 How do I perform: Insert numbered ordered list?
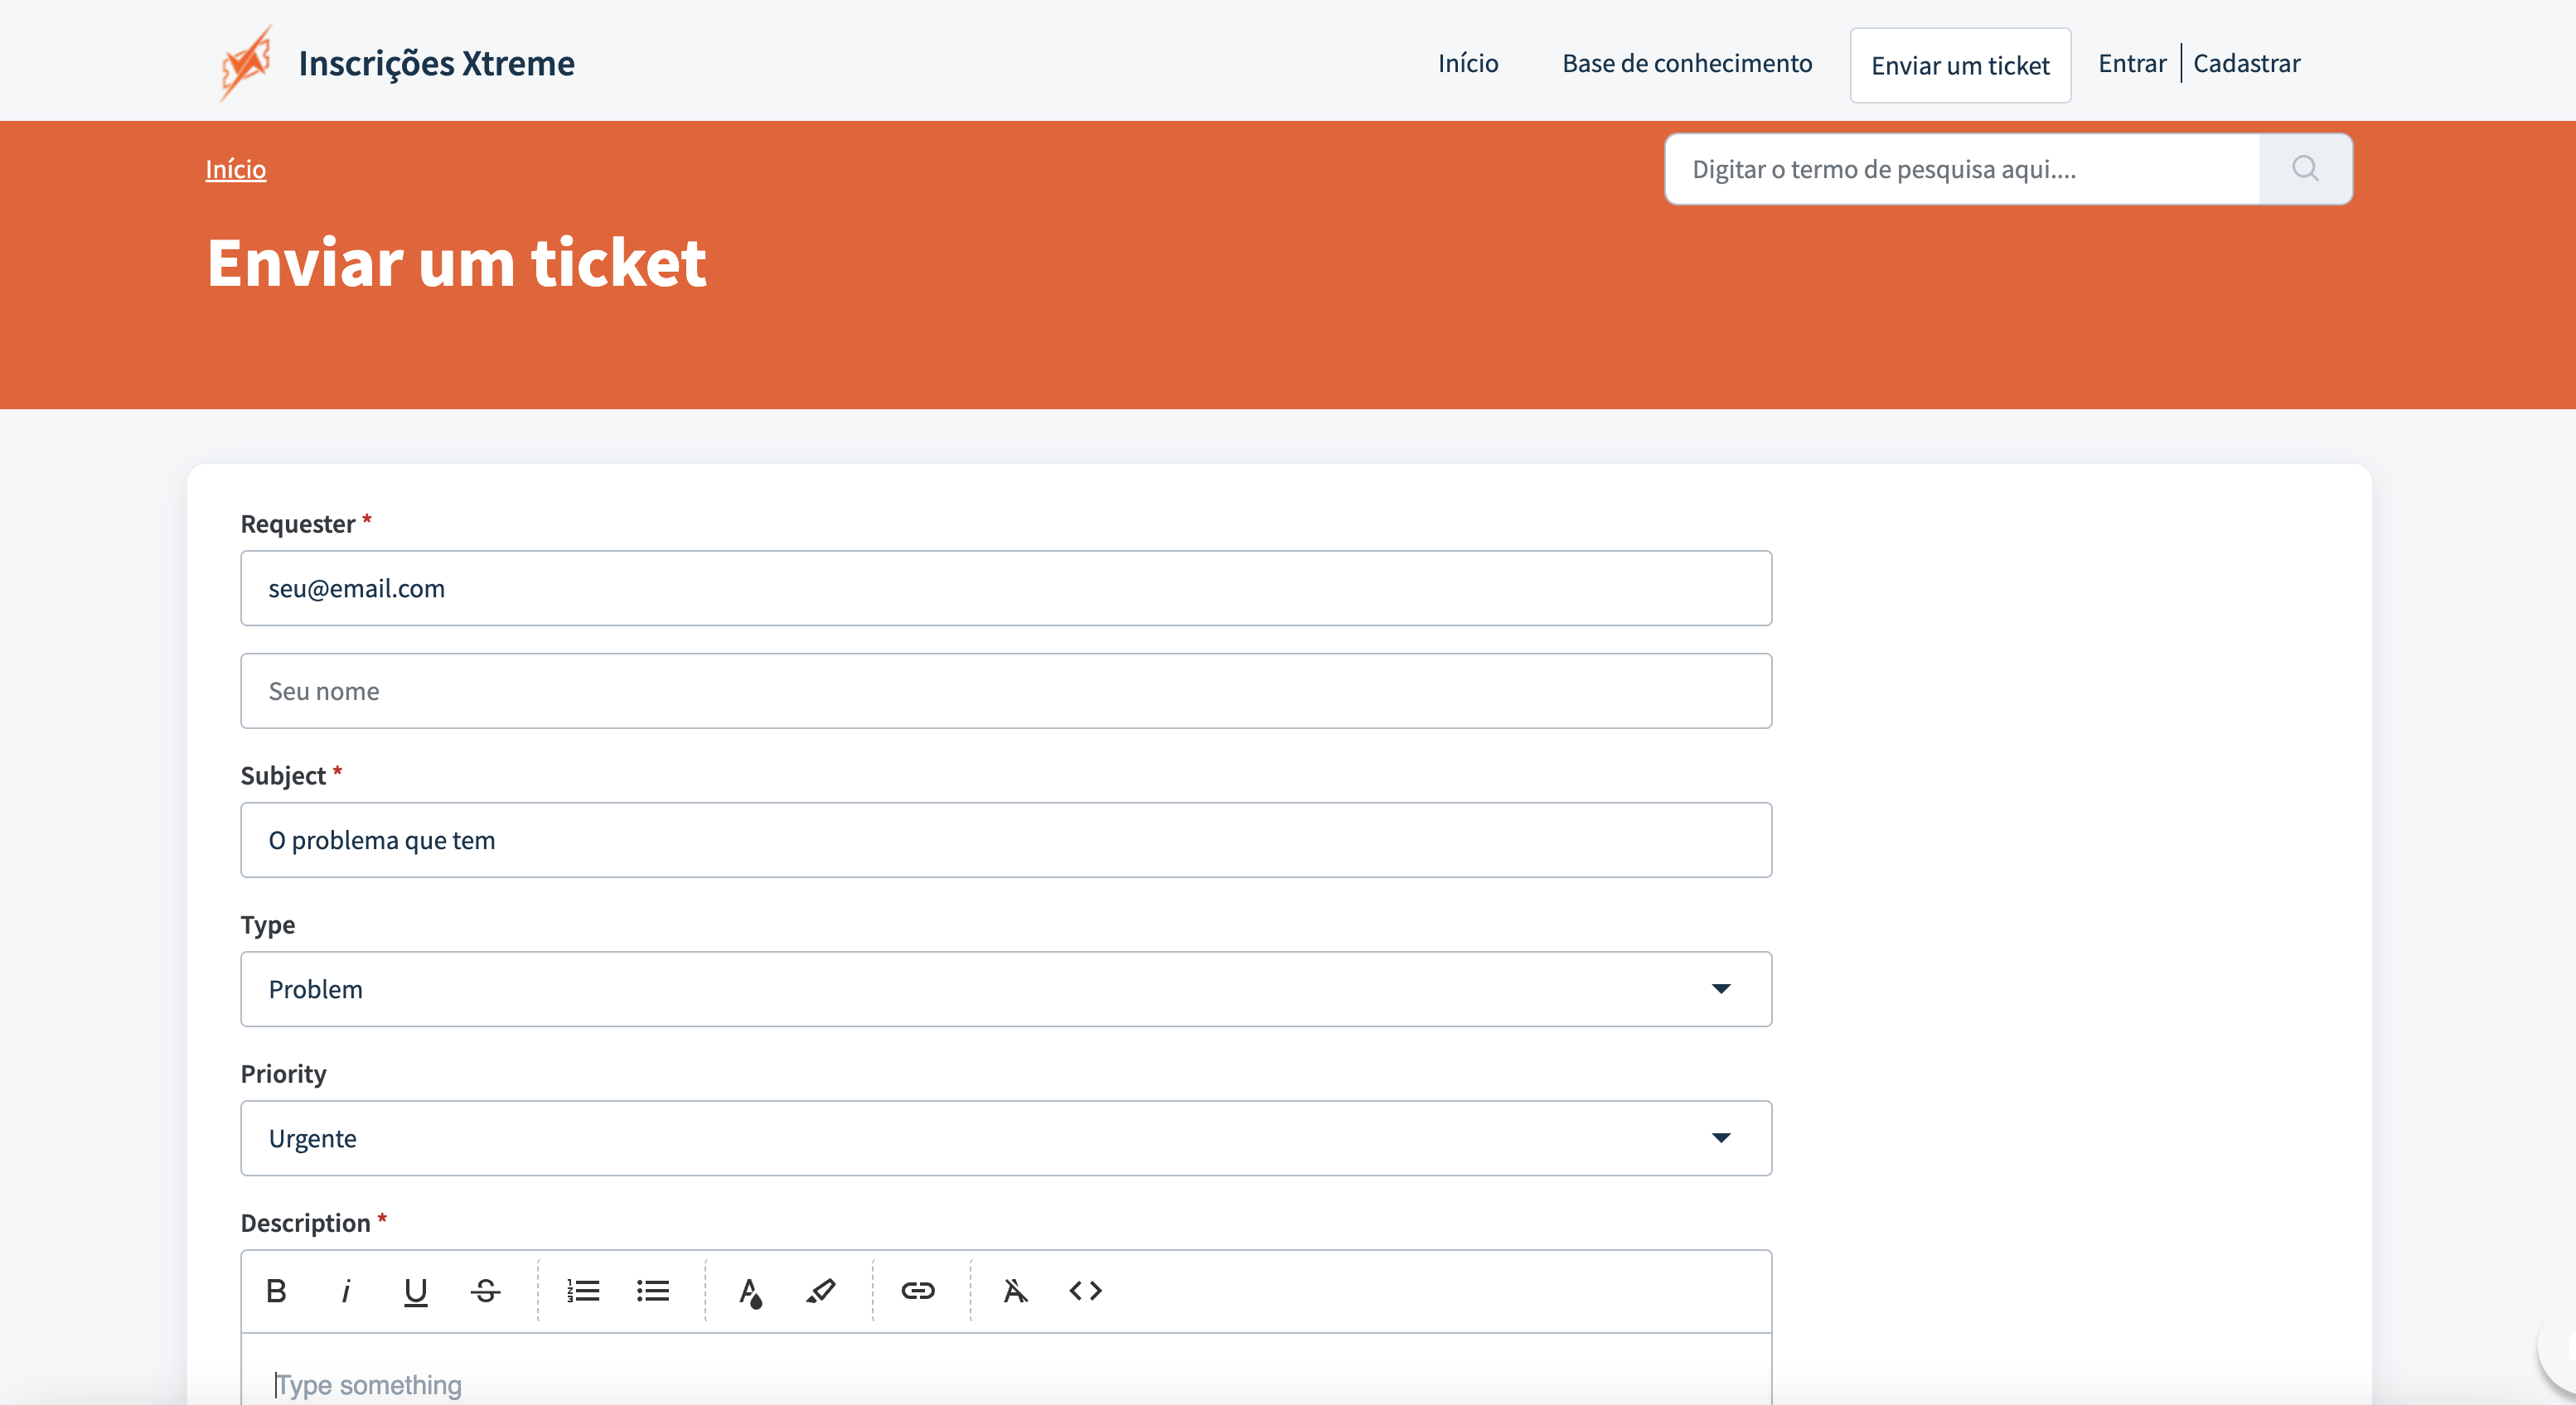583,1291
